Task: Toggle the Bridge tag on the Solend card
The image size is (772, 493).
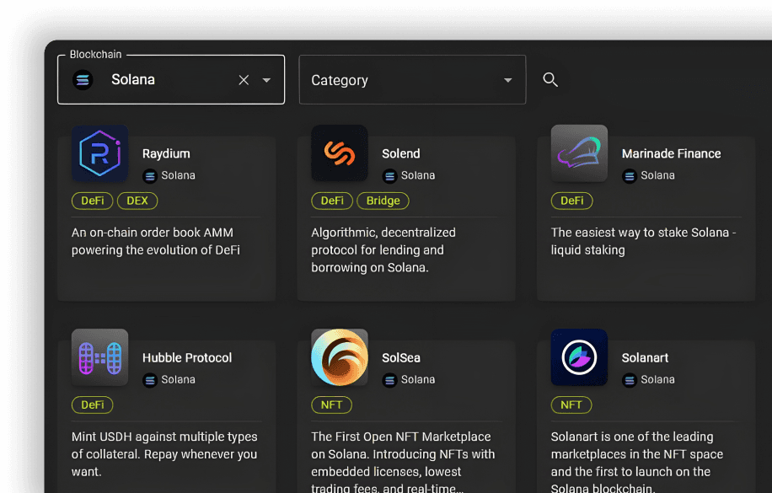Action: tap(383, 201)
